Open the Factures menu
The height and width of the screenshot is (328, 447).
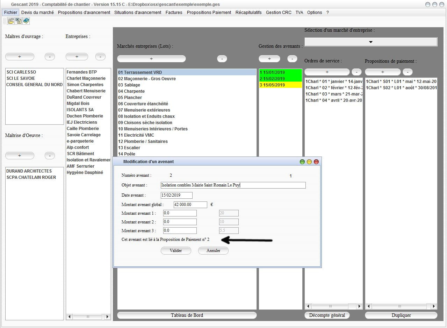pyautogui.click(x=174, y=12)
